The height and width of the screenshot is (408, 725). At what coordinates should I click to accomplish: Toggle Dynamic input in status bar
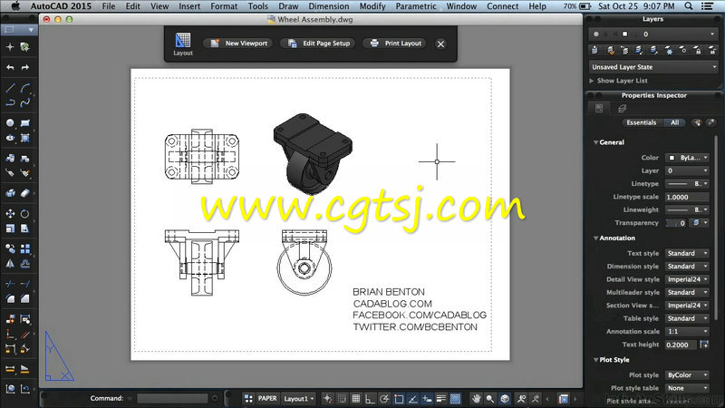(x=427, y=398)
